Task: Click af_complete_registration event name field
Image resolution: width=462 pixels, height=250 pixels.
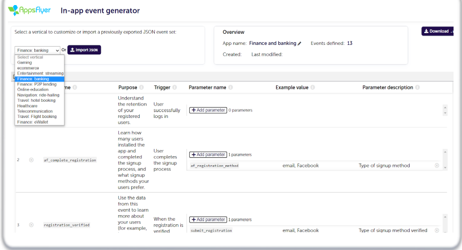Action: [x=70, y=160]
